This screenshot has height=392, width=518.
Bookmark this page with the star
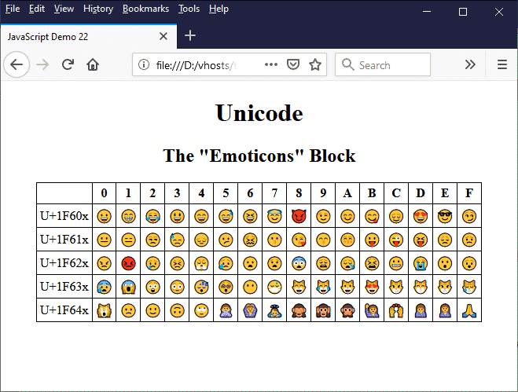(x=315, y=64)
